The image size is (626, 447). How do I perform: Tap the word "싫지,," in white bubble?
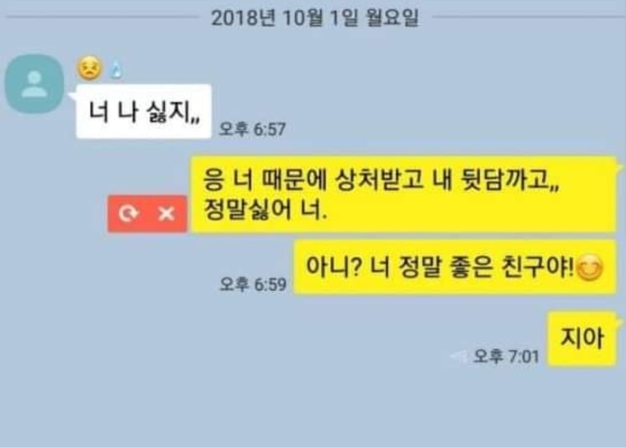[x=173, y=111]
